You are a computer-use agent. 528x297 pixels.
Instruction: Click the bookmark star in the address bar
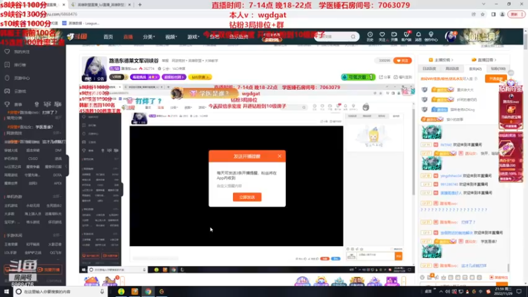tap(482, 15)
